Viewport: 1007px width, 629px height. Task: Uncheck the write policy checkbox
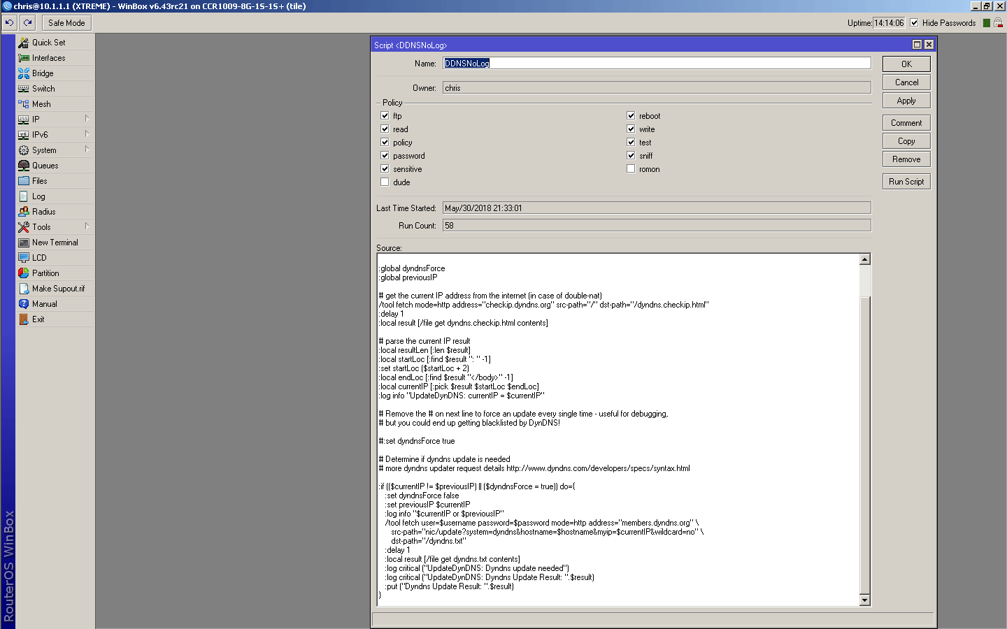pos(631,129)
